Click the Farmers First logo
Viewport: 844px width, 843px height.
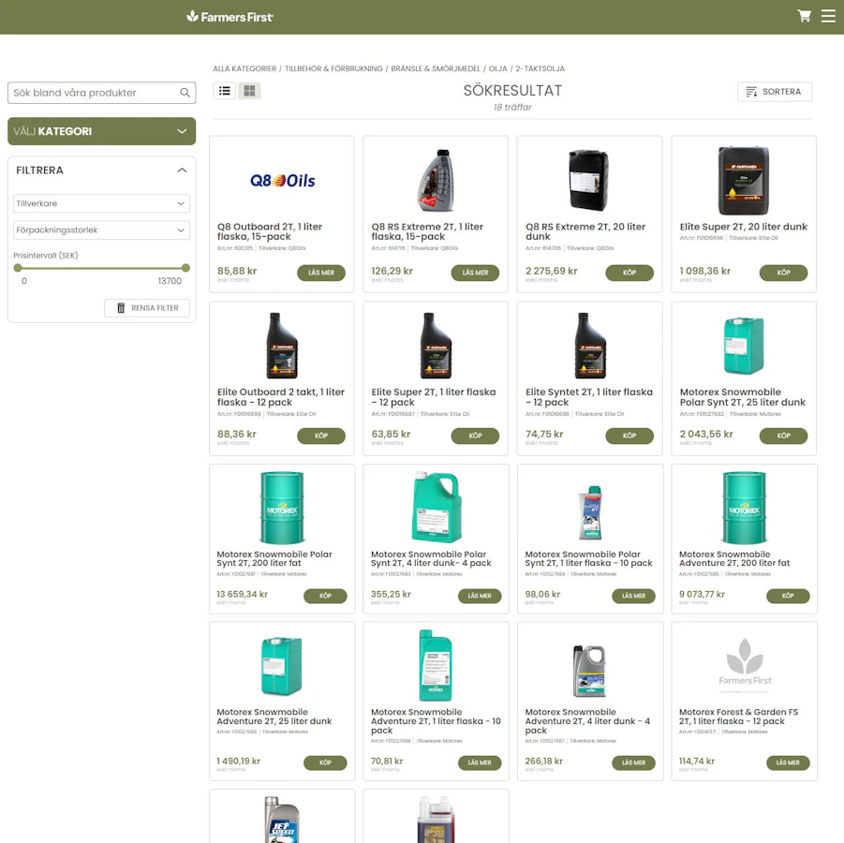[x=230, y=17]
